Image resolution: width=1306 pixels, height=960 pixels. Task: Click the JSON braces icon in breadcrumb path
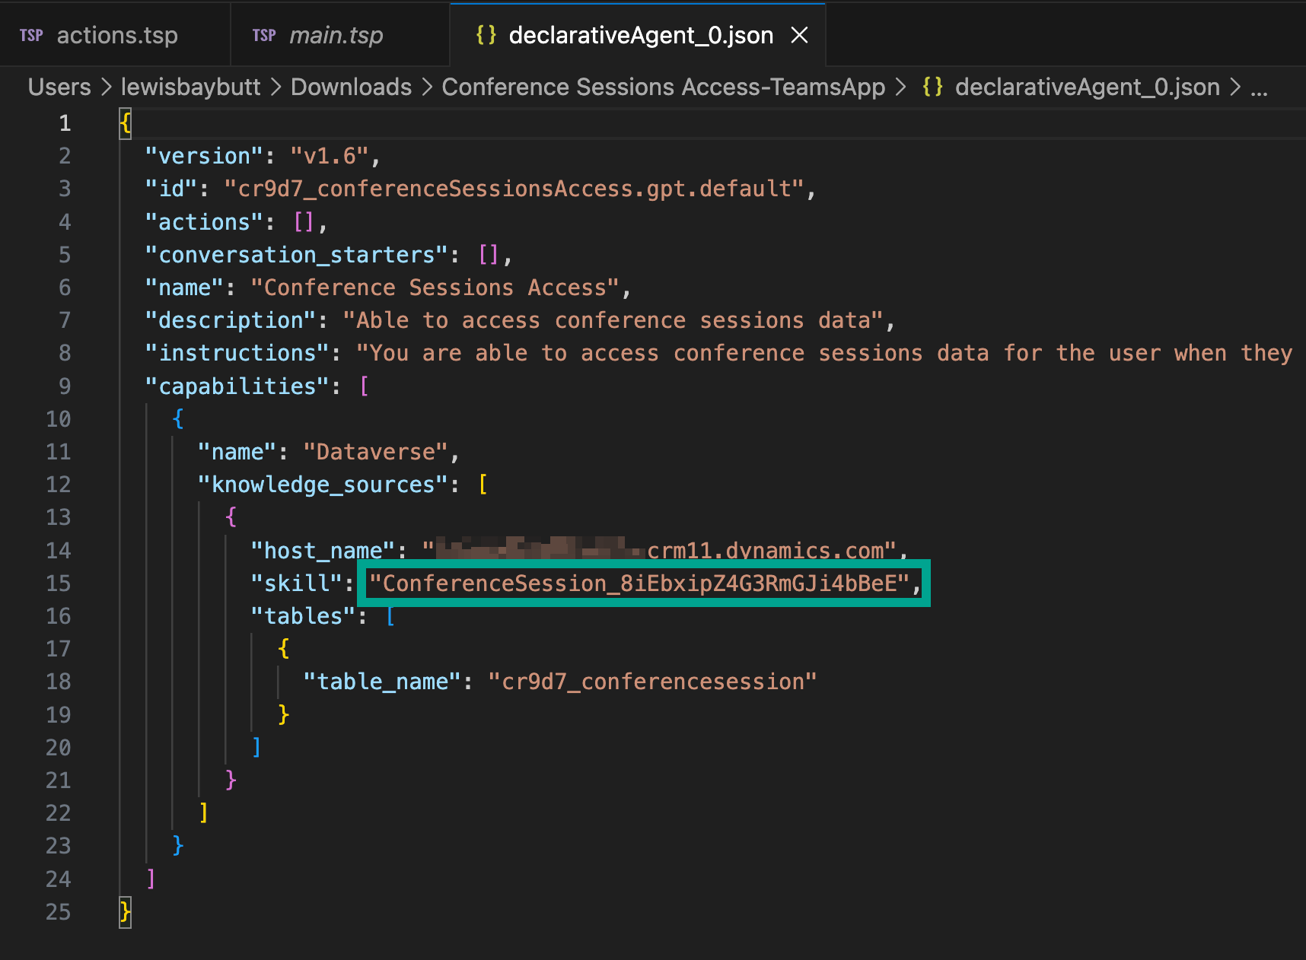coord(932,87)
